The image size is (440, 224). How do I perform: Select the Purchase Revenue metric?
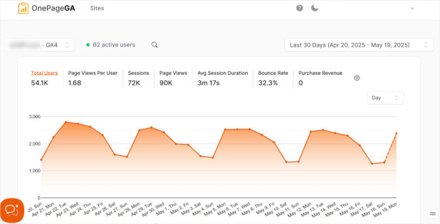(320, 73)
